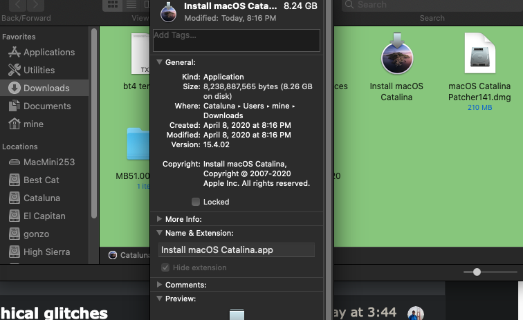Select the Install macOS Catalina app icon
Image resolution: width=523 pixels, height=320 pixels.
click(397, 54)
